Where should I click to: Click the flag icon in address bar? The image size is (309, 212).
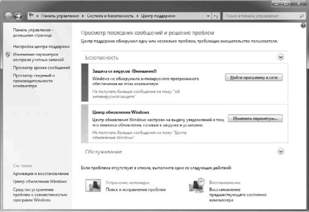(31, 15)
